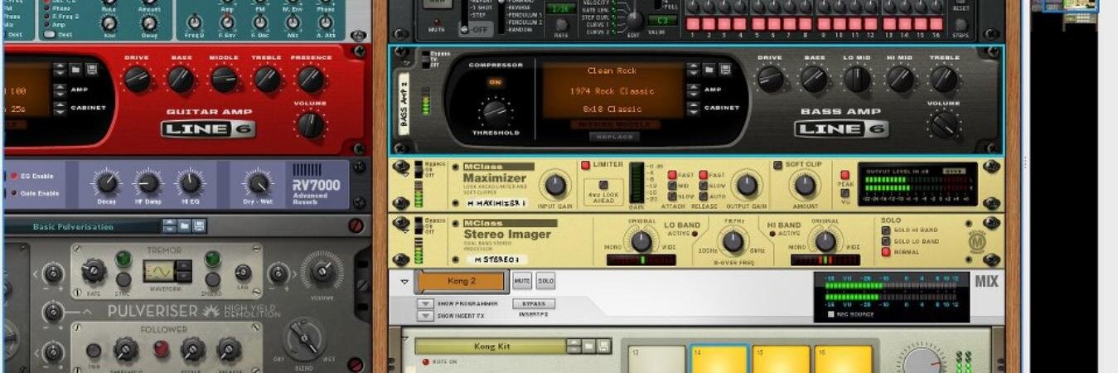This screenshot has height=373, width=1118.
Task: Click the Bass Amp Drive knob
Action: 771,79
